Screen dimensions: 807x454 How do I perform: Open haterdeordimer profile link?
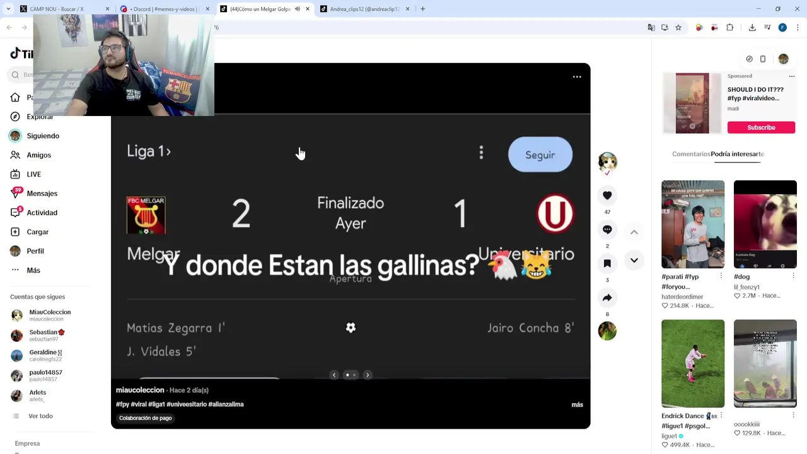(x=682, y=297)
